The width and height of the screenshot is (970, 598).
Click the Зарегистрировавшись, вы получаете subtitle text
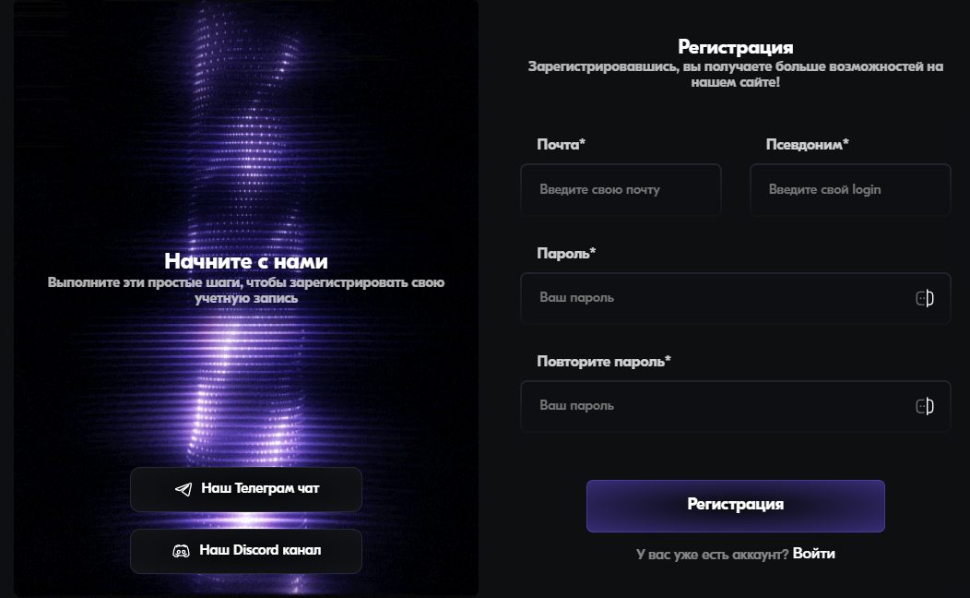coord(736,74)
